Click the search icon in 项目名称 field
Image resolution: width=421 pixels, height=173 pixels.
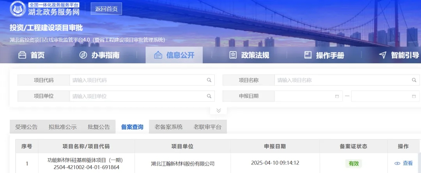tap(414, 80)
